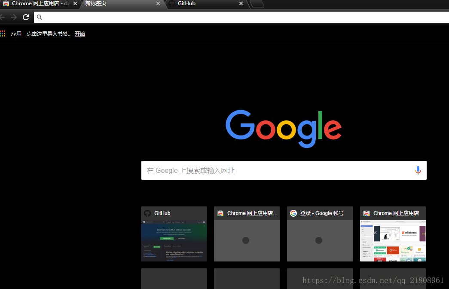Image resolution: width=449 pixels, height=289 pixels.
Task: Click the 应用 bookmarks bar label
Action: [x=16, y=34]
